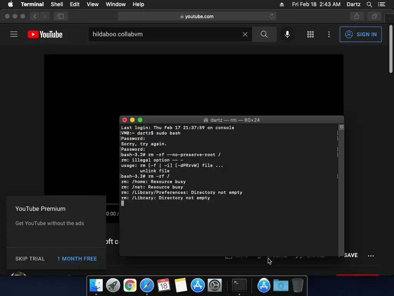394x296 pixels.
Task: Open Calendar from the Dock
Action: [x=164, y=286]
